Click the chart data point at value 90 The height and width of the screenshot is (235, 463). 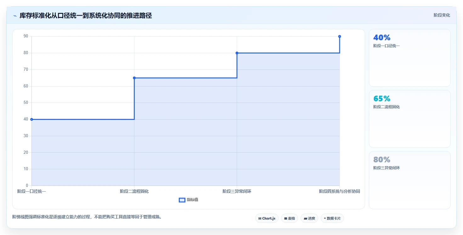[x=340, y=36]
